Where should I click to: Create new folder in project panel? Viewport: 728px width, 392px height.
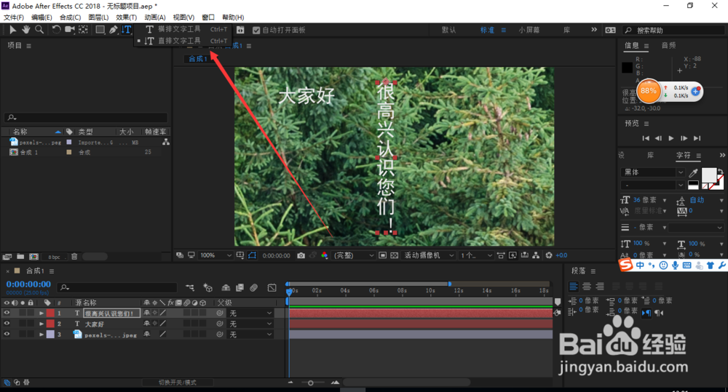[x=20, y=257]
